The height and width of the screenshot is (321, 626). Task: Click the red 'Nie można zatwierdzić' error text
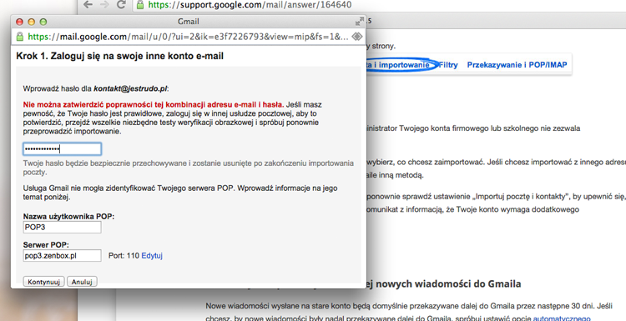point(154,104)
